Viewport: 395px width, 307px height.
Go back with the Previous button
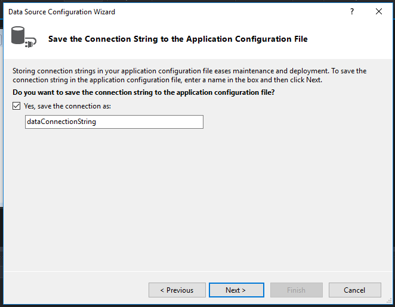point(177,290)
